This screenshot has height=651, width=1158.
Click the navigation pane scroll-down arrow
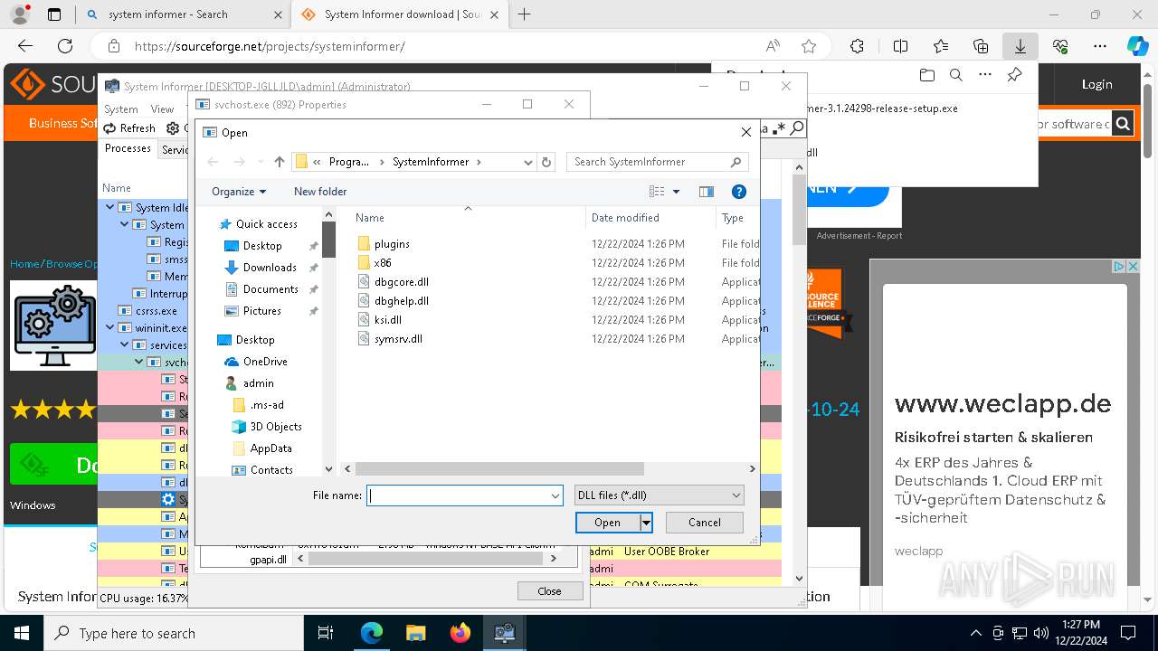tap(329, 469)
